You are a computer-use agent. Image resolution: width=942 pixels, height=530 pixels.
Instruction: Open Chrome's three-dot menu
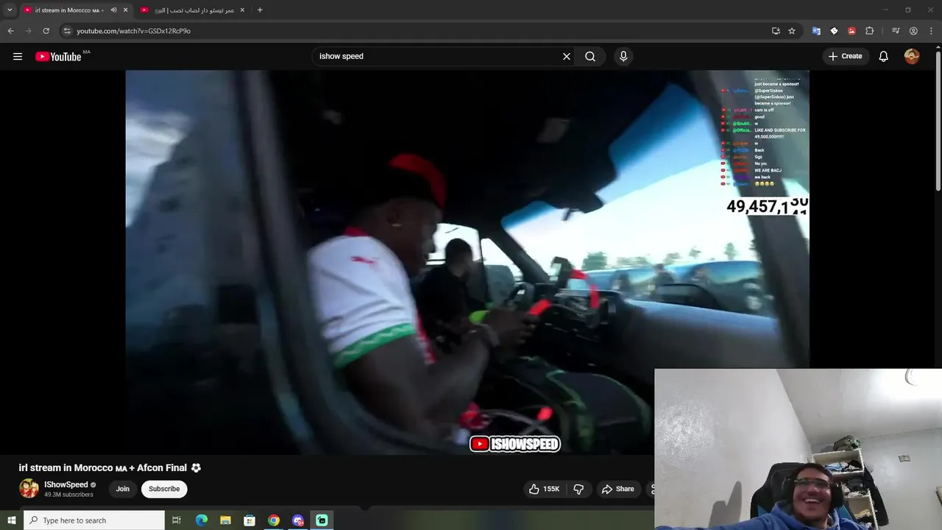pos(931,31)
